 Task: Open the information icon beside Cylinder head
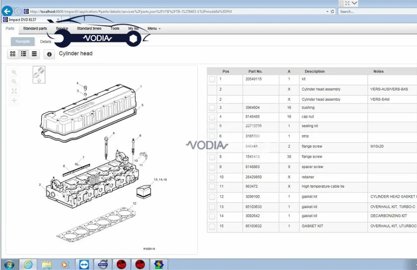pos(49,54)
